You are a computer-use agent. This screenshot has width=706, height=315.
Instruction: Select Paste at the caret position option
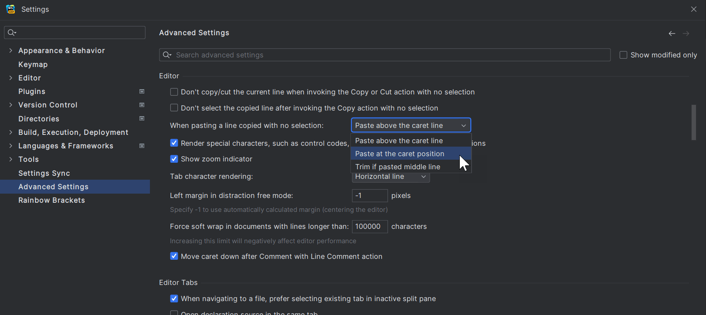(x=400, y=154)
